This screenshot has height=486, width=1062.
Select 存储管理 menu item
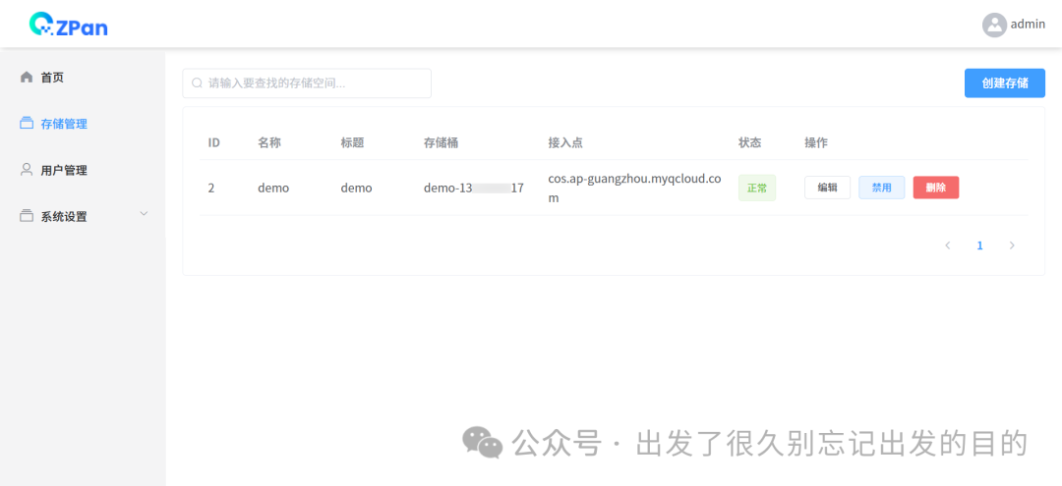click(x=64, y=124)
